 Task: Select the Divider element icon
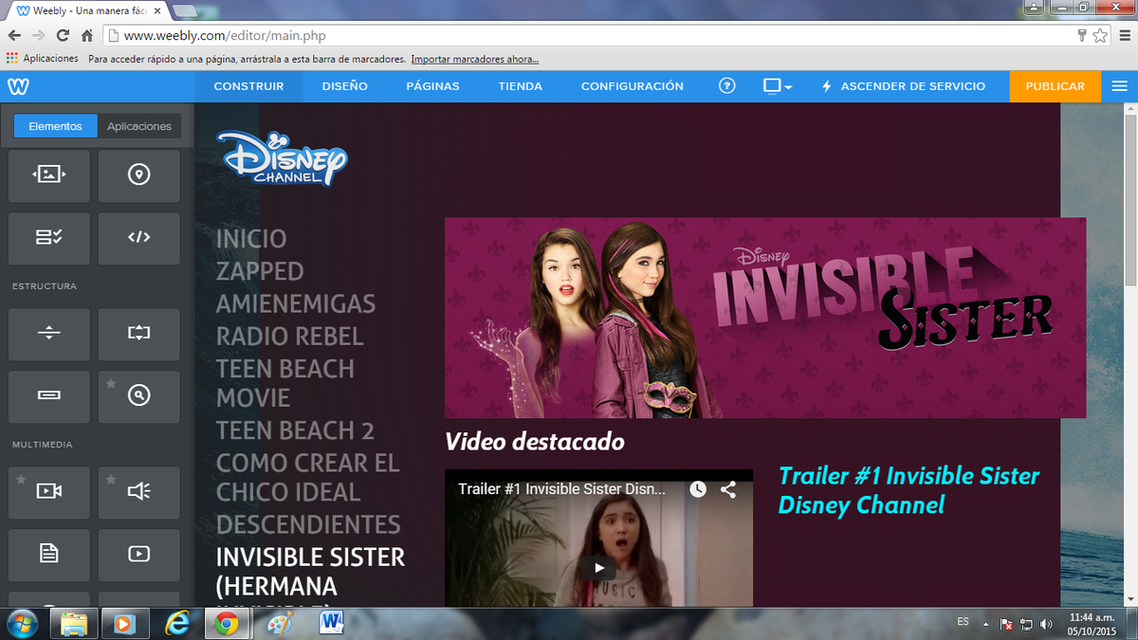(x=49, y=334)
